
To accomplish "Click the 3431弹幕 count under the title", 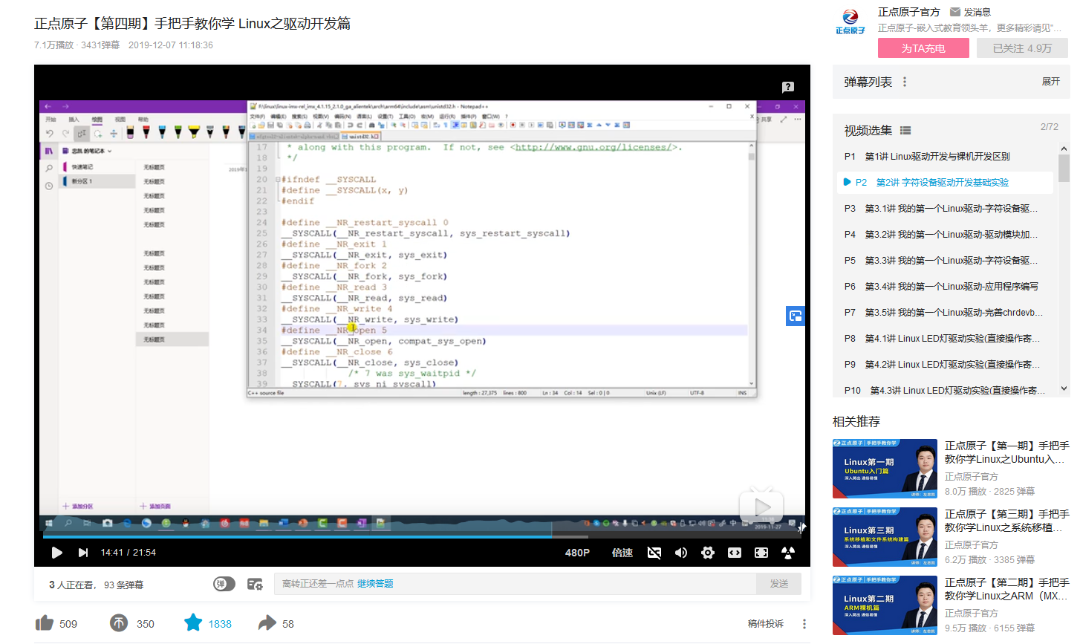I will coord(100,45).
